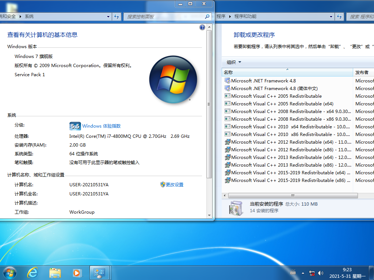Open the Start menu orb
The image size is (374, 280).
10,273
